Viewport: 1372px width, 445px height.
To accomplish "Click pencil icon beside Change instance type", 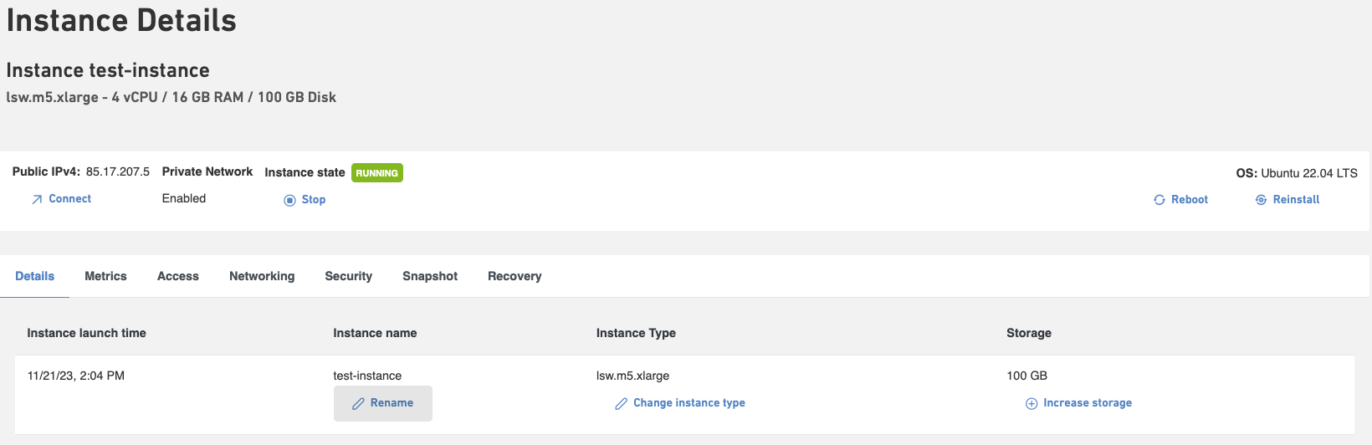I will pos(621,404).
